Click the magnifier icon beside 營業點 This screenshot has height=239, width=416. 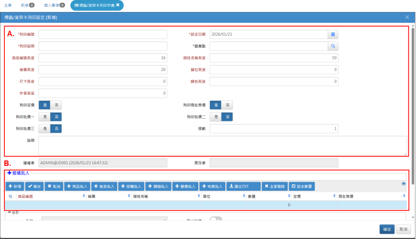pyautogui.click(x=333, y=46)
